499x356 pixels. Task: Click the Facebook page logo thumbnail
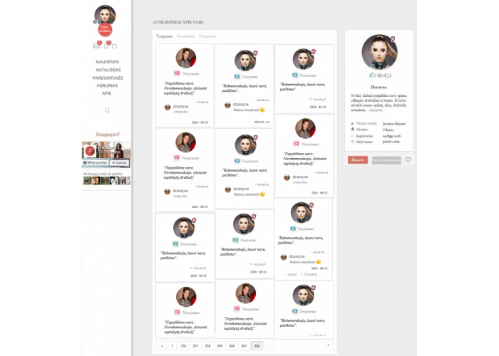(90, 151)
